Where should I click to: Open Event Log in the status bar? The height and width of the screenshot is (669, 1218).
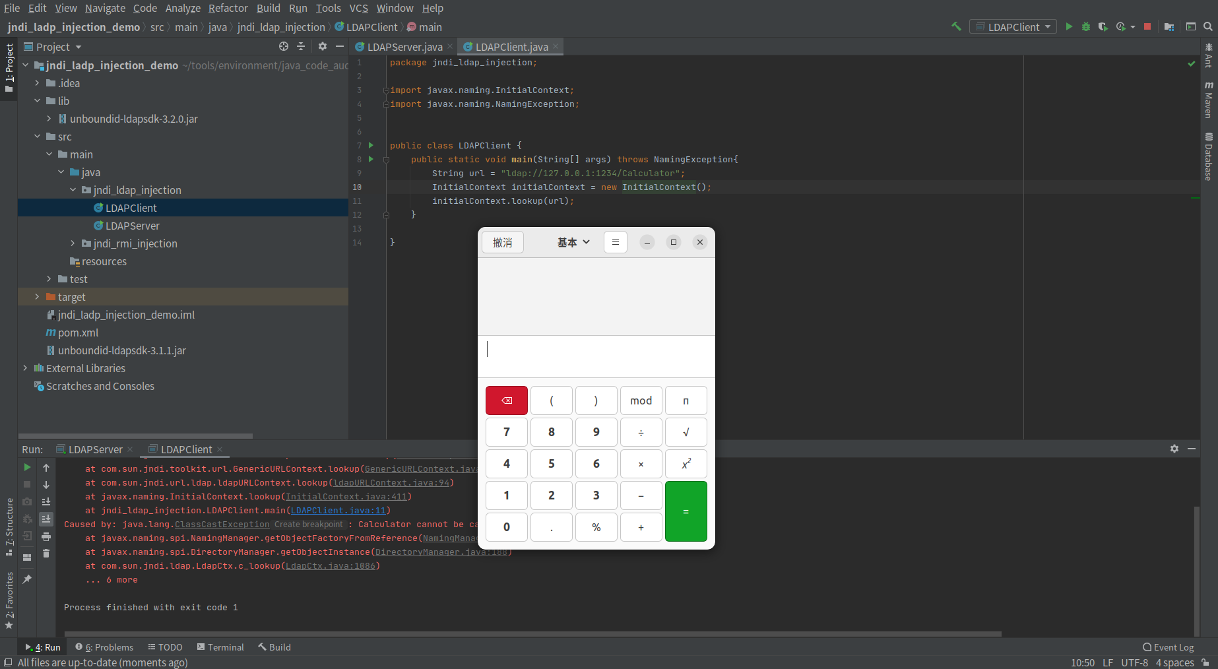[1169, 647]
